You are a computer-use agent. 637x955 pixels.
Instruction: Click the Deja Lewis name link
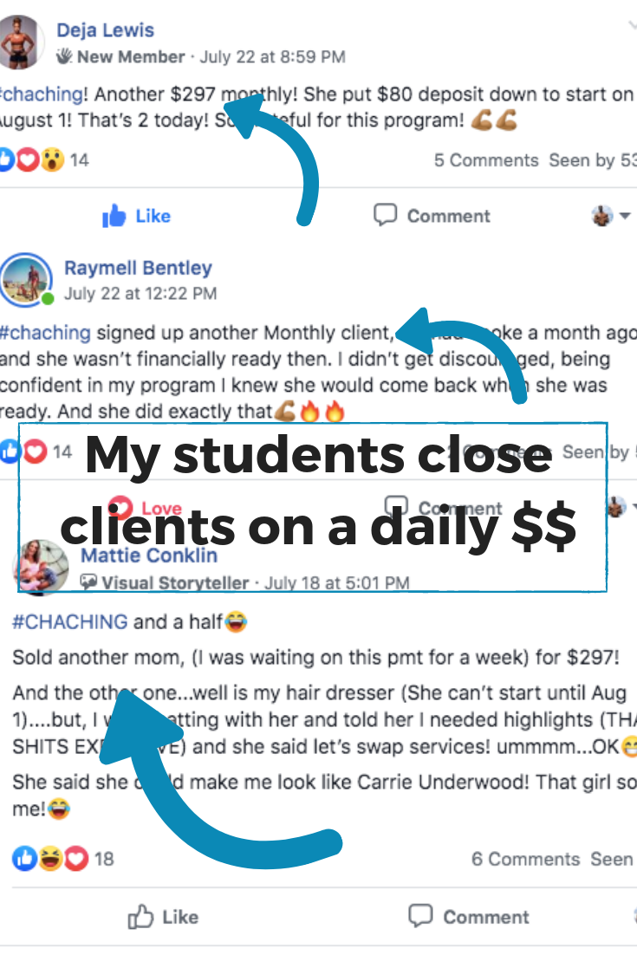pos(106,29)
